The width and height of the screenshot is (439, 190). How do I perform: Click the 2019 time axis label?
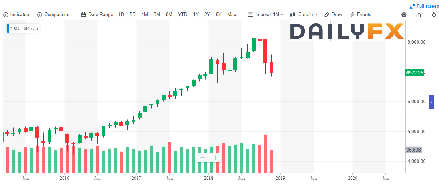coord(280,178)
